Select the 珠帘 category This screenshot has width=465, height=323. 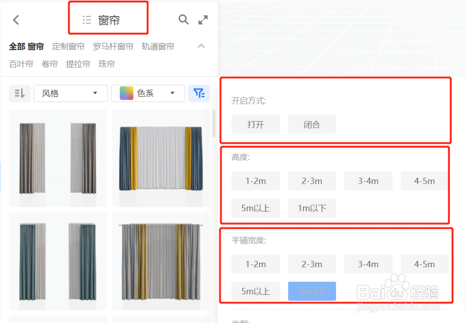point(106,64)
